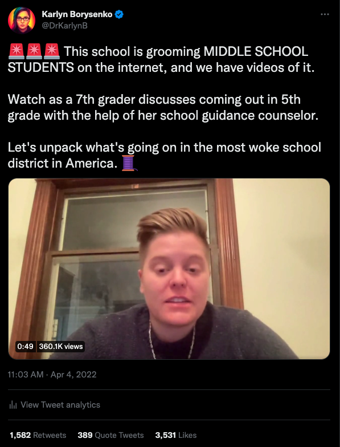Click the 0:49 video duration badge
This screenshot has width=340, height=447.
(x=25, y=347)
